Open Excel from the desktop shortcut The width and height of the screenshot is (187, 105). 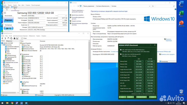[x=181, y=14]
